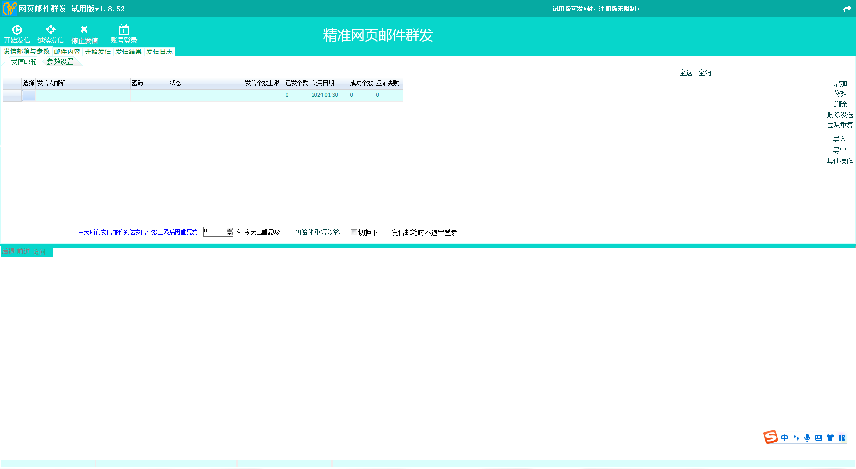This screenshot has width=856, height=469.
Task: Open the IME toolbox grid icon
Action: [x=841, y=438]
